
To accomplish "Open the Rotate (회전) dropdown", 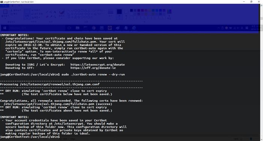I will [x=36, y=17].
